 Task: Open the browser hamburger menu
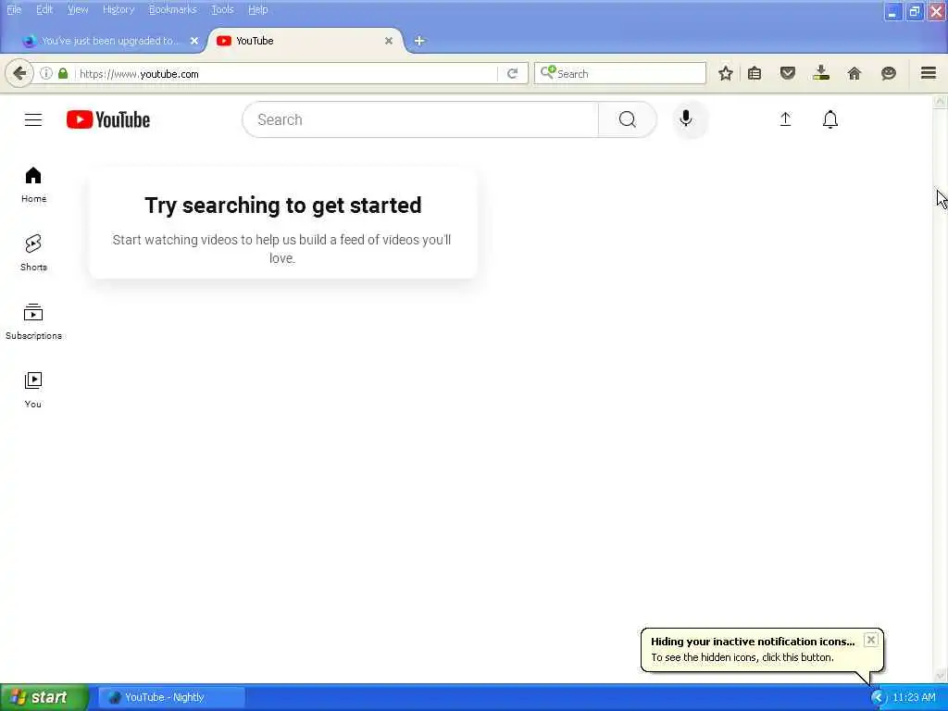click(929, 73)
